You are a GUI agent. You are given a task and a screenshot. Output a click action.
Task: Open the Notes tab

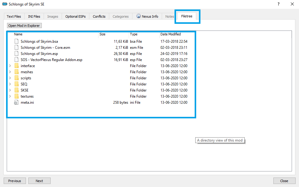pos(170,16)
